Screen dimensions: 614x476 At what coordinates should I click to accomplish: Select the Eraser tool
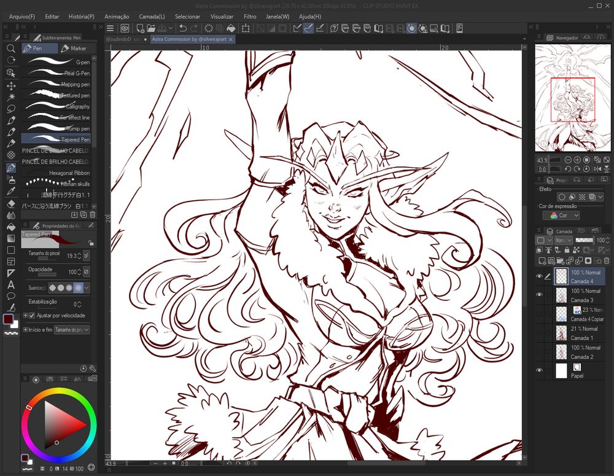pos(11,204)
